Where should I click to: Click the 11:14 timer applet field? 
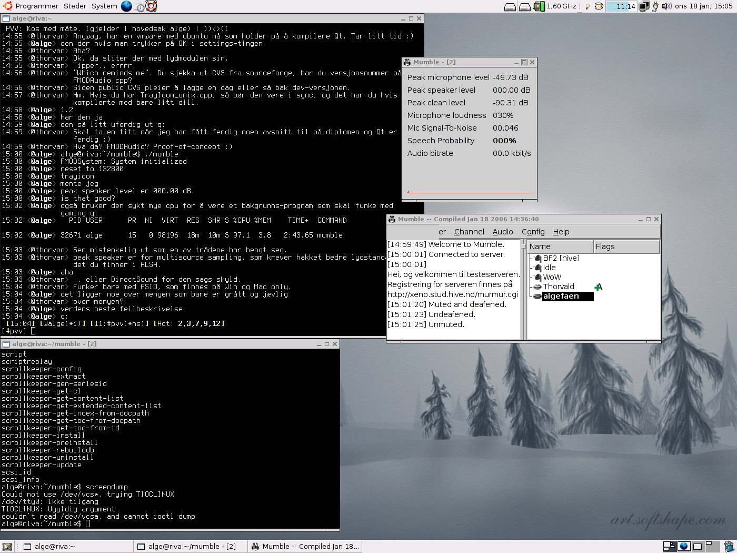tap(621, 6)
